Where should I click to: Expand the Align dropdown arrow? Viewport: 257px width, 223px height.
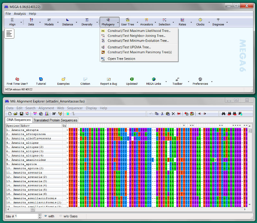(21, 22)
